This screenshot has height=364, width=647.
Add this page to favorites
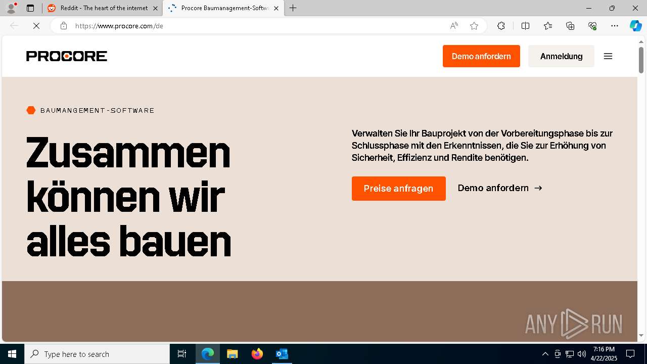point(474,26)
